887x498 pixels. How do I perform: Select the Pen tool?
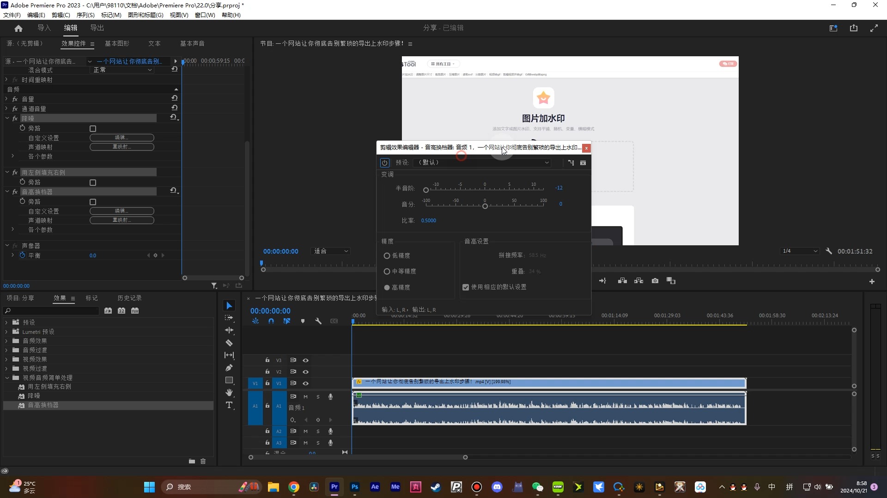229,368
